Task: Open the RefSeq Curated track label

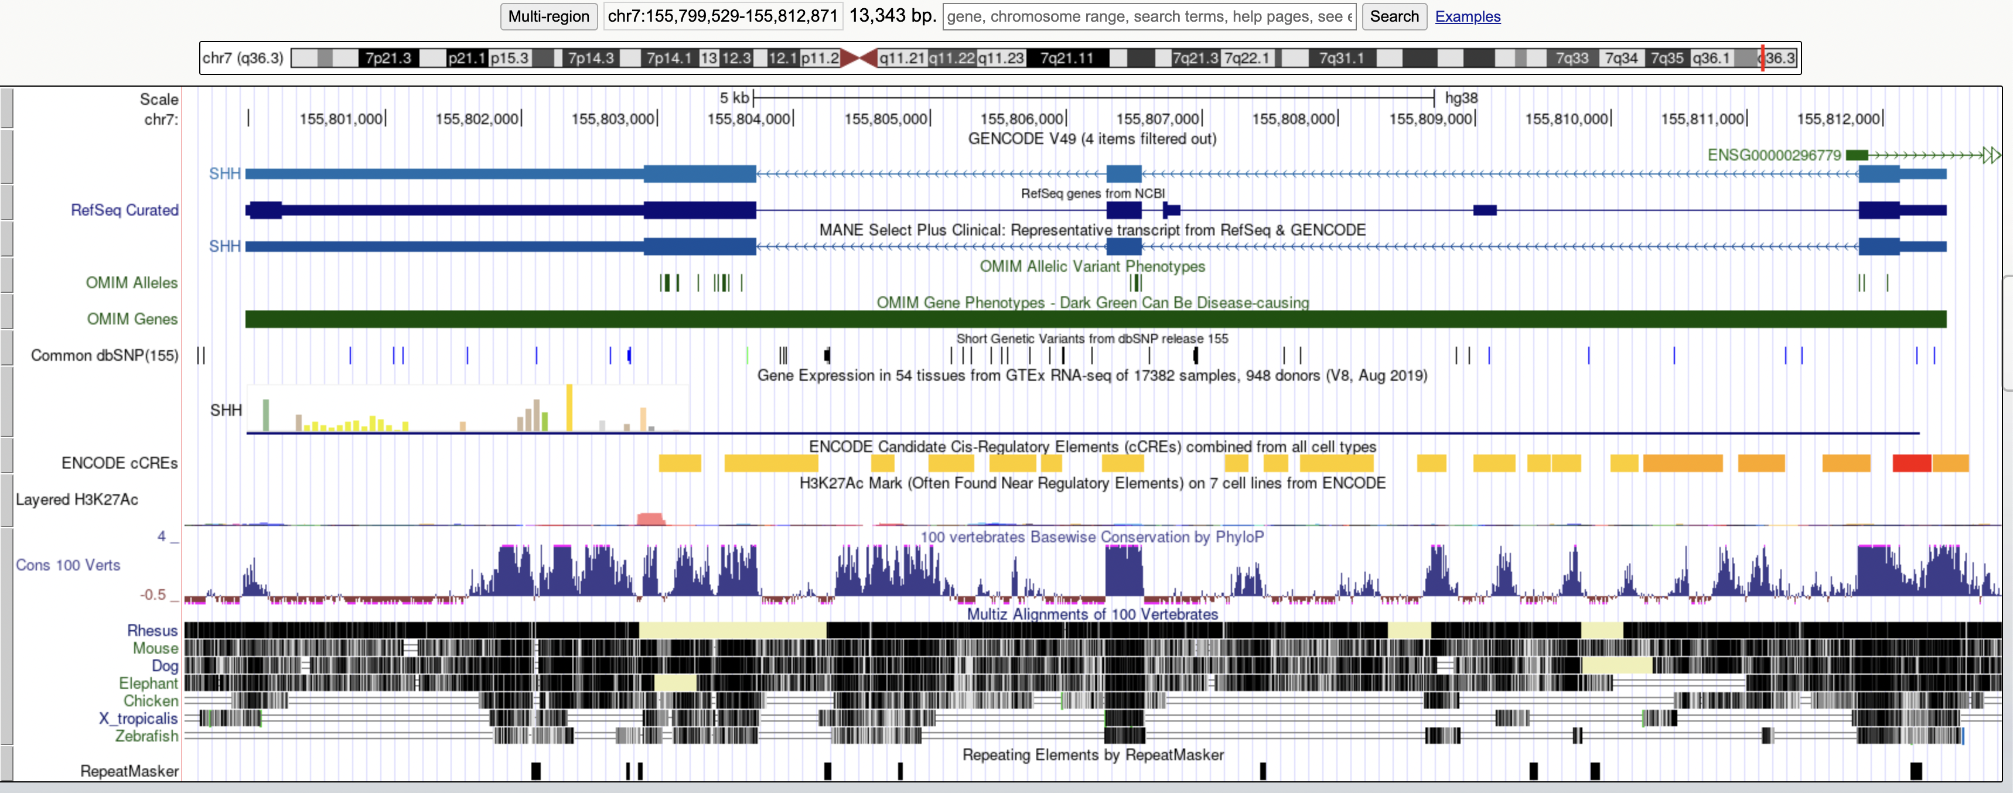Action: click(125, 210)
